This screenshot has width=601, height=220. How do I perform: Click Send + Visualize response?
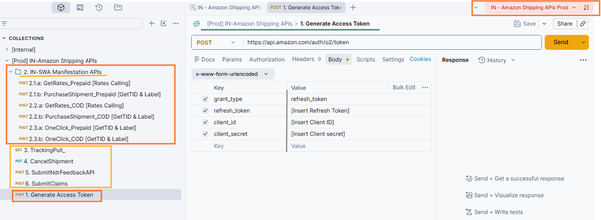point(505,195)
